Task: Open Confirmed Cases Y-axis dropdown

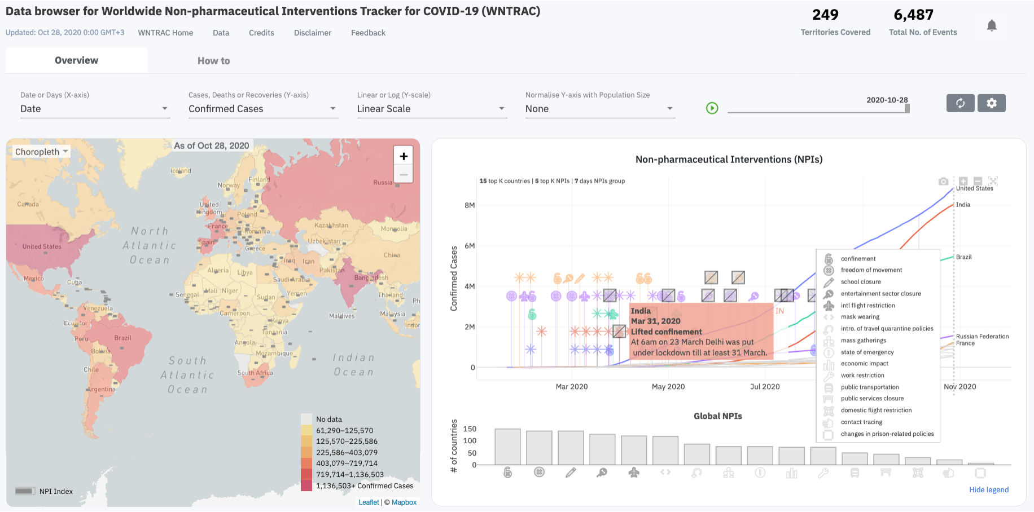Action: [263, 109]
